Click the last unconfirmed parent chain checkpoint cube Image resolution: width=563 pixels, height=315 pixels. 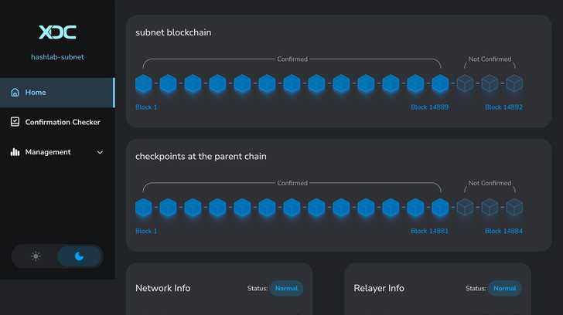point(514,207)
